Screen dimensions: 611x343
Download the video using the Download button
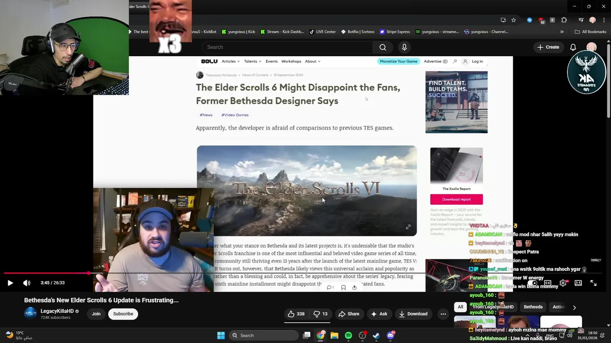click(x=413, y=314)
